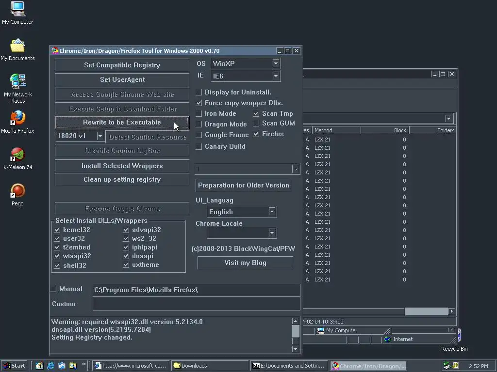Enable the Manual path checkbox
The height and width of the screenshot is (372, 497).
[x=53, y=289]
